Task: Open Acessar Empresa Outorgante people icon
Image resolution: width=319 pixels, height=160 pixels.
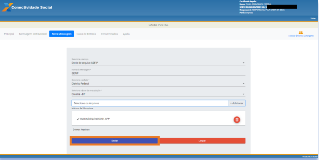Action: point(301,33)
